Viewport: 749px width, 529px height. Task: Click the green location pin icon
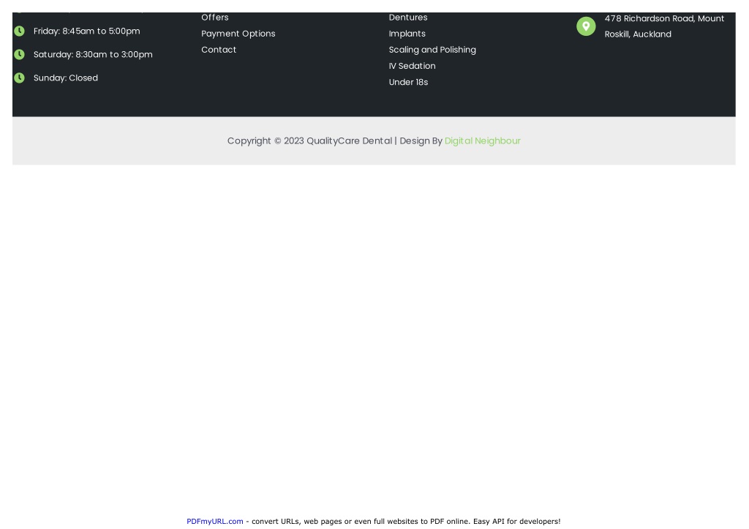click(586, 26)
